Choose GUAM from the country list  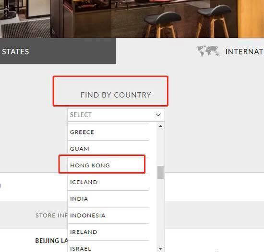coord(108,149)
